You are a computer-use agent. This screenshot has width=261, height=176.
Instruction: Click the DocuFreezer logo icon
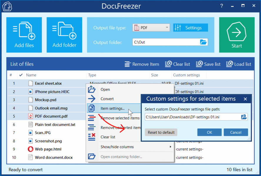(7, 6)
